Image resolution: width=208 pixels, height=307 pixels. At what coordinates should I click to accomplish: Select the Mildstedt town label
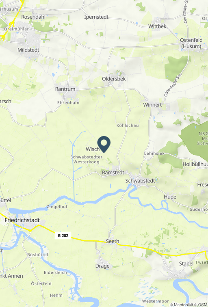28,50
